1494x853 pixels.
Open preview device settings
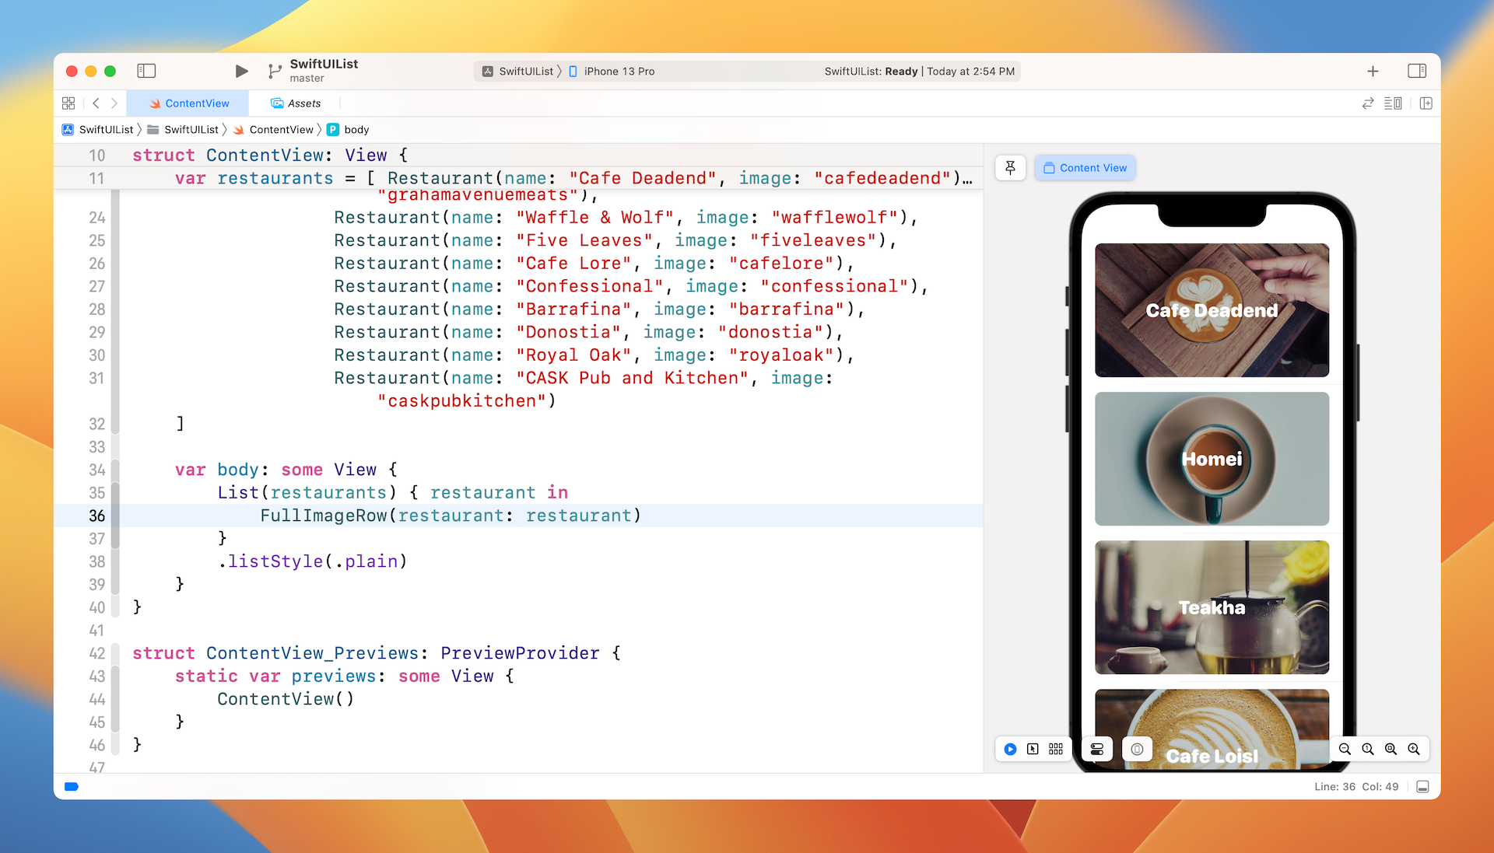[x=1097, y=749]
